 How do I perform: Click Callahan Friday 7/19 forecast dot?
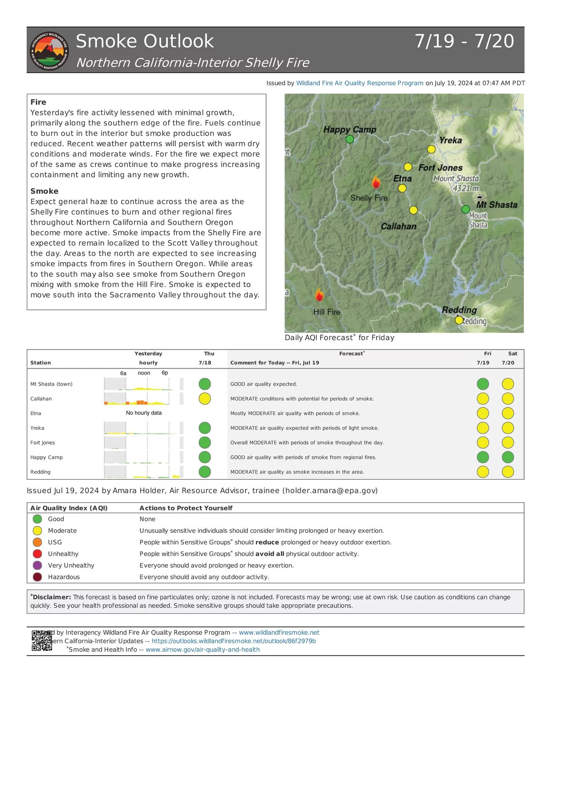(483, 398)
